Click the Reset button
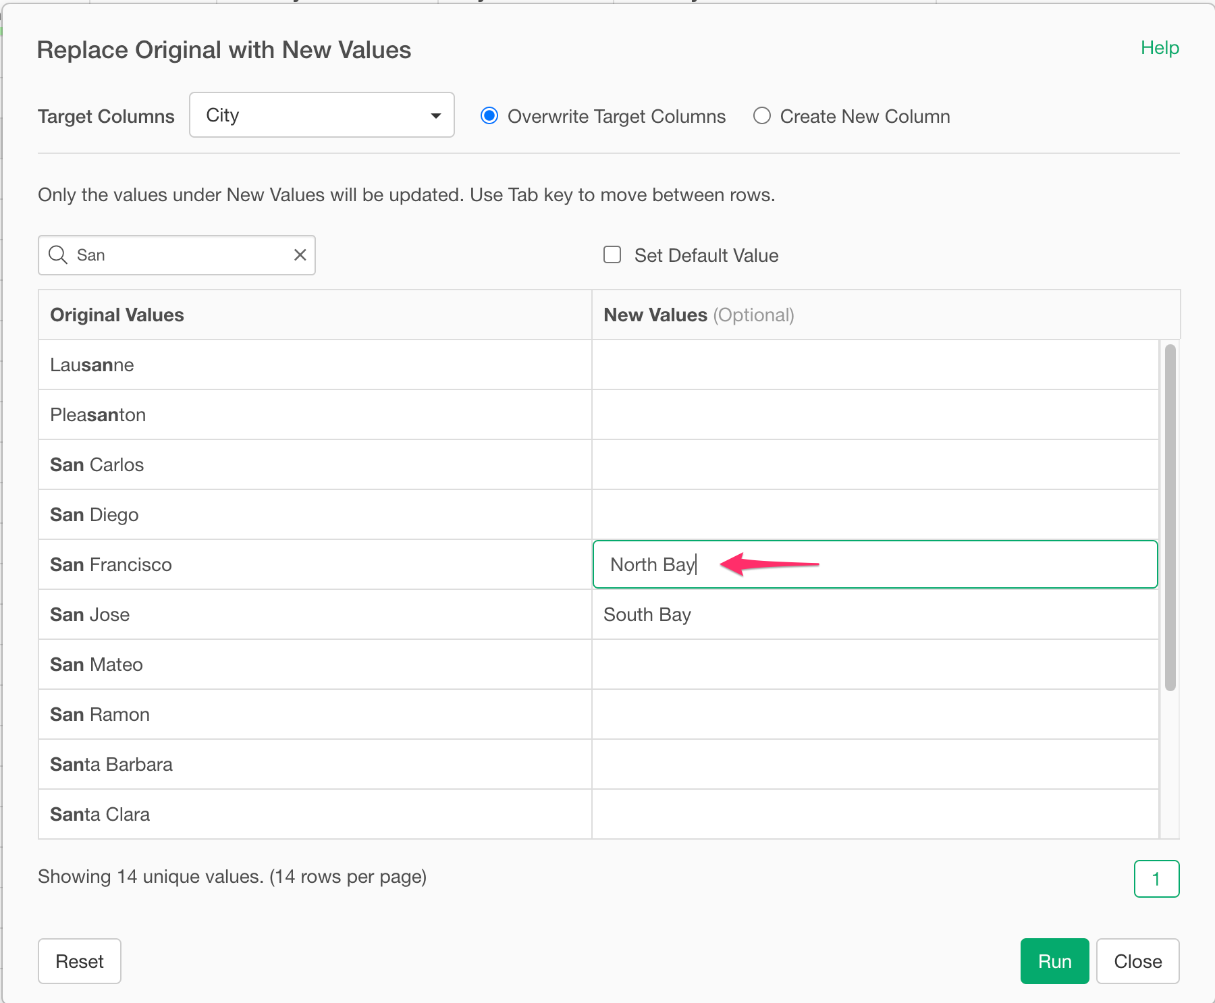1215x1003 pixels. (80, 961)
